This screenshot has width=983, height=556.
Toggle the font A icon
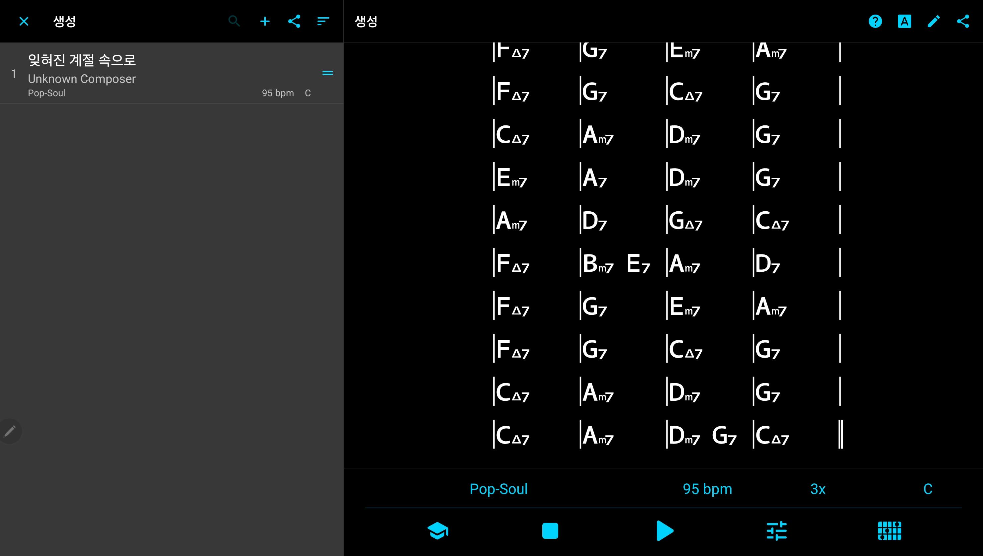coord(904,21)
